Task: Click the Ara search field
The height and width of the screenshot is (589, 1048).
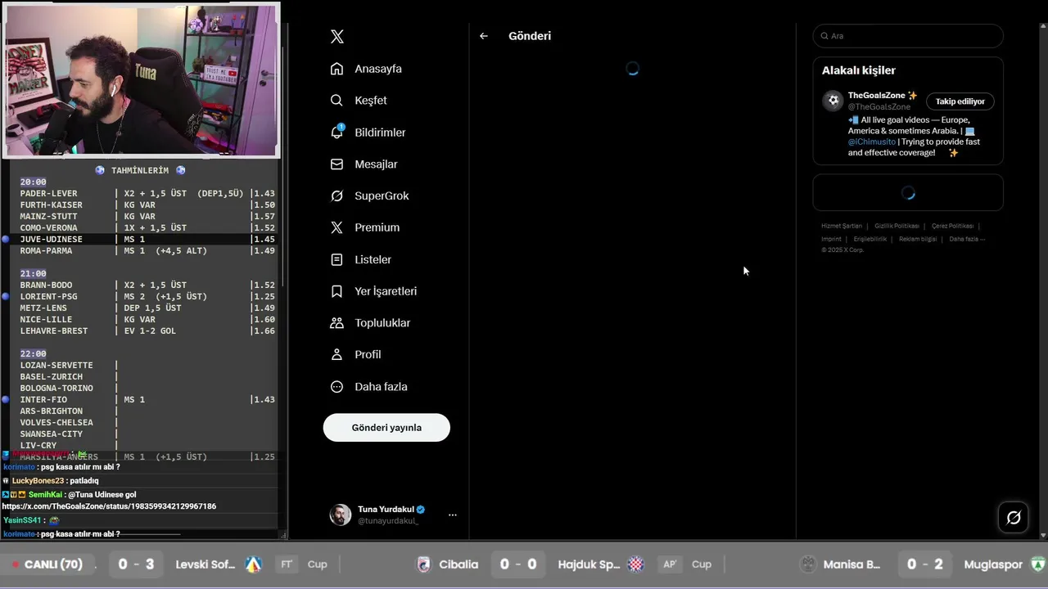Action: (x=908, y=36)
